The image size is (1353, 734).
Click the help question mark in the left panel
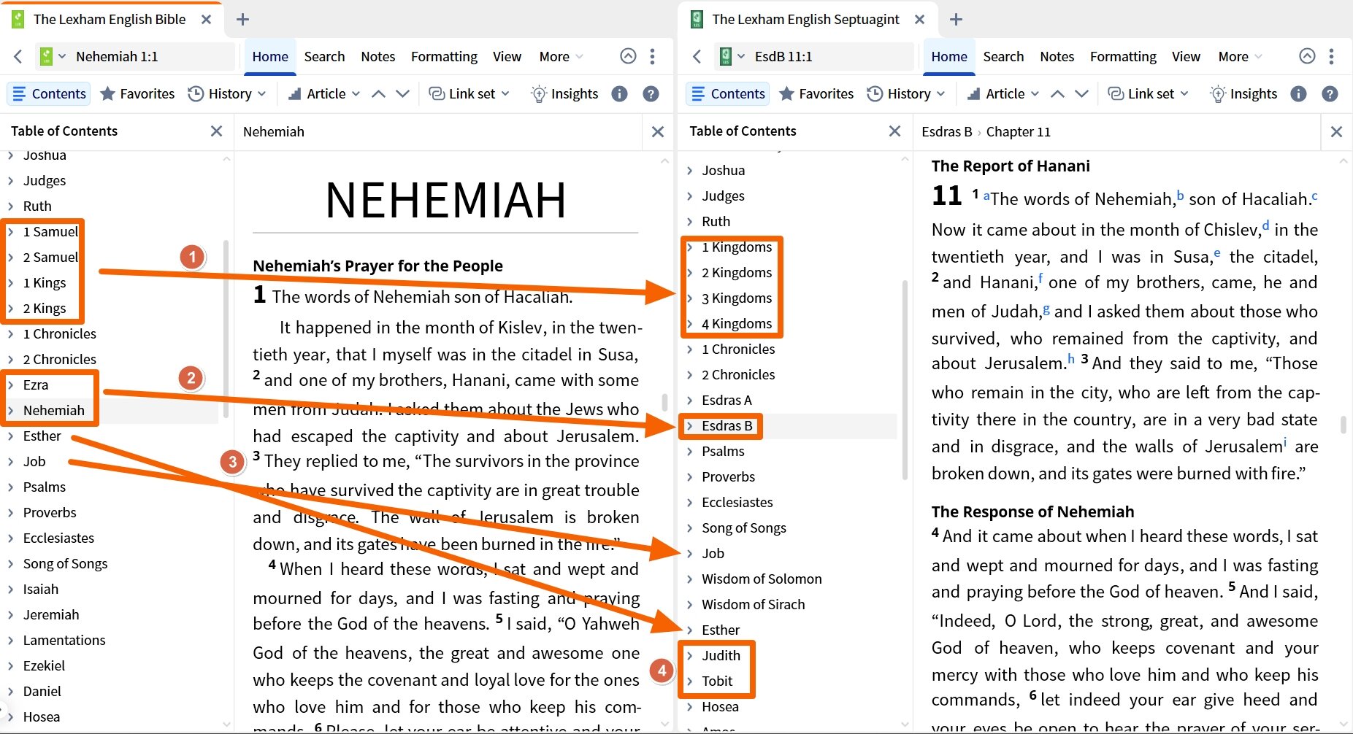651,93
